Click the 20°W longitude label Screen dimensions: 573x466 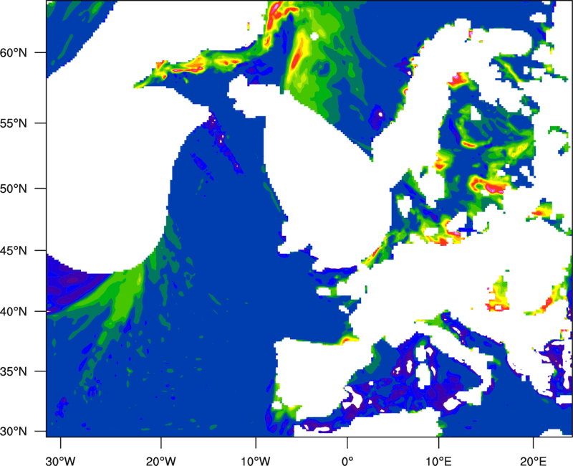click(x=160, y=460)
